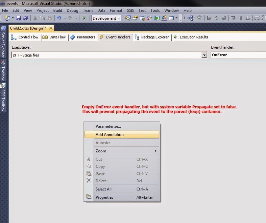Select the red OnError annotation text
Image resolution: width=266 pixels, height=223 pixels.
coord(159,109)
